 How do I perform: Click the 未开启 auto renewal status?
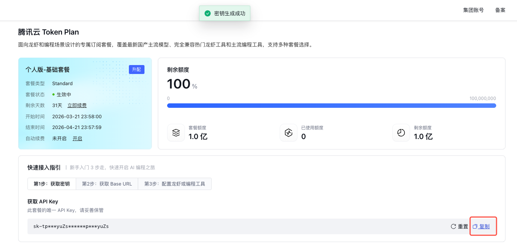tap(59, 138)
